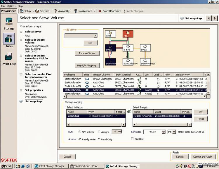Select StaticVolume09 node in diagram
Screen dimensions: 219x169
[145, 62]
